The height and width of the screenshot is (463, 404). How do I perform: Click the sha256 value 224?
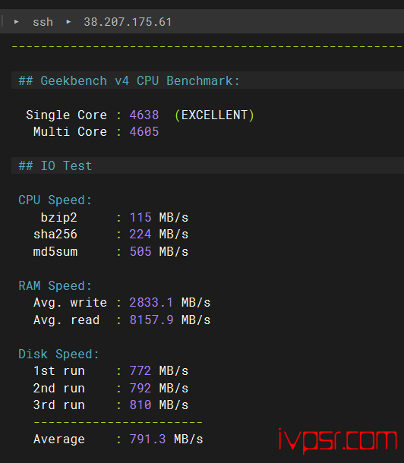click(x=140, y=235)
